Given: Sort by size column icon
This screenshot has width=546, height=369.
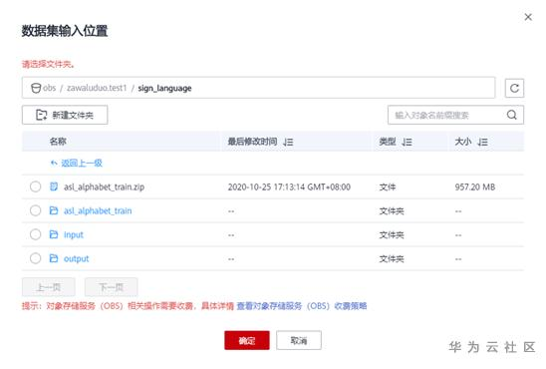Looking at the screenshot, I should tap(482, 142).
